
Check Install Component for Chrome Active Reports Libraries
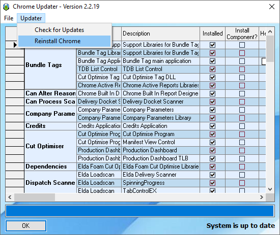(242, 85)
